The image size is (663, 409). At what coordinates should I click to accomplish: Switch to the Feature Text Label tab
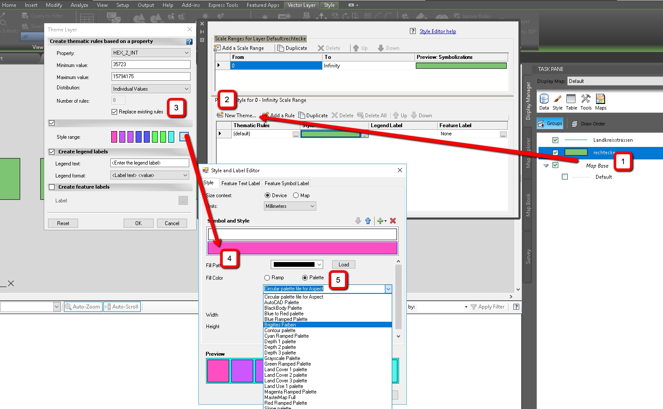240,183
